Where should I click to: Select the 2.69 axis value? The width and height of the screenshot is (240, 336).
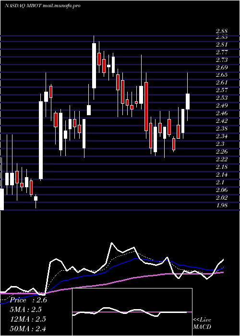click(222, 68)
